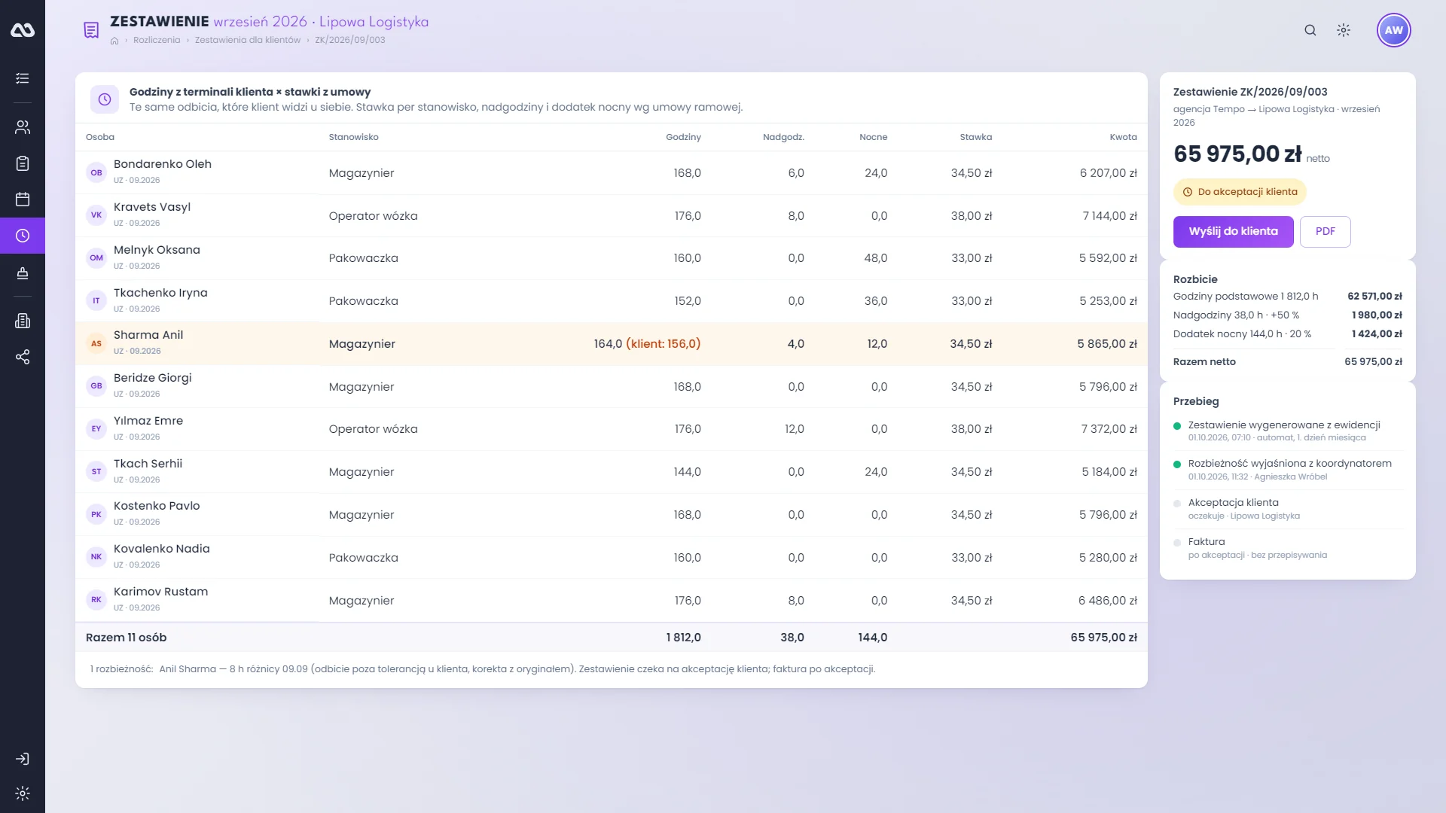Open the documents sidebar icon

click(23, 321)
